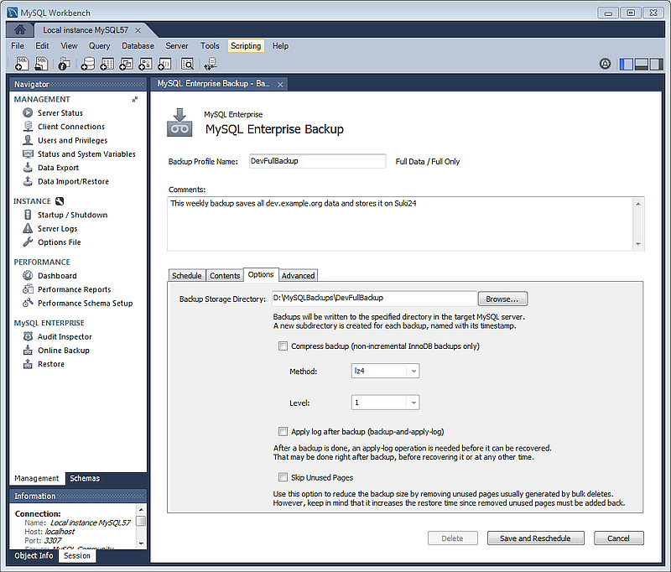
Task: Open SQL script file icon
Action: (x=41, y=64)
